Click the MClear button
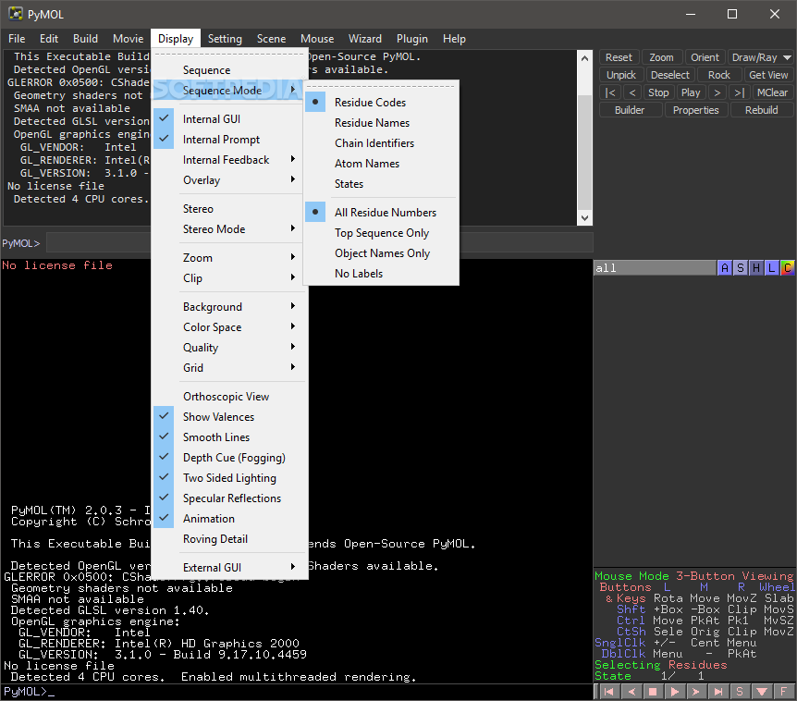797x701 pixels. point(772,92)
